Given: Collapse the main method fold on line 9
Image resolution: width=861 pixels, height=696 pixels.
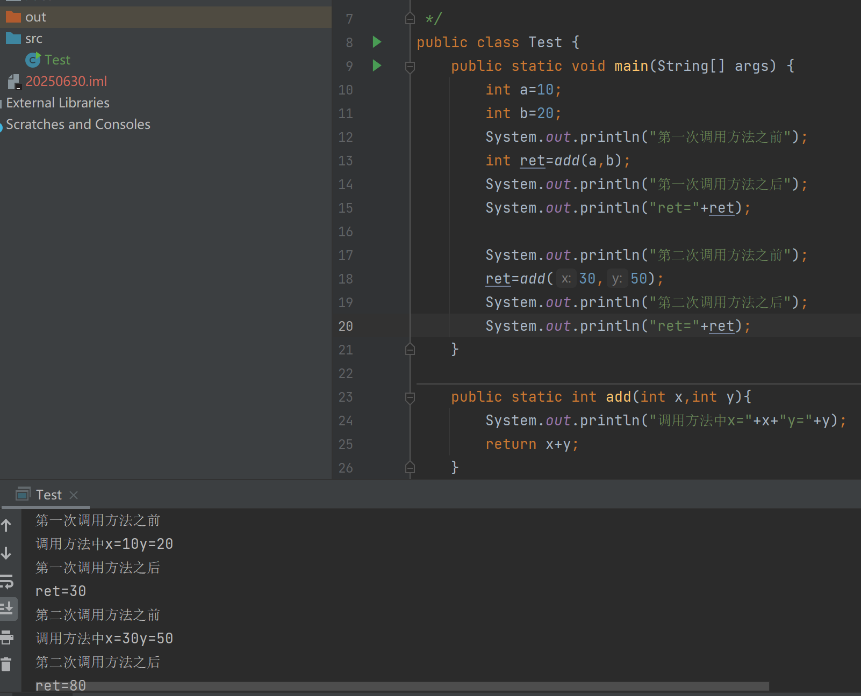Looking at the screenshot, I should [x=410, y=67].
